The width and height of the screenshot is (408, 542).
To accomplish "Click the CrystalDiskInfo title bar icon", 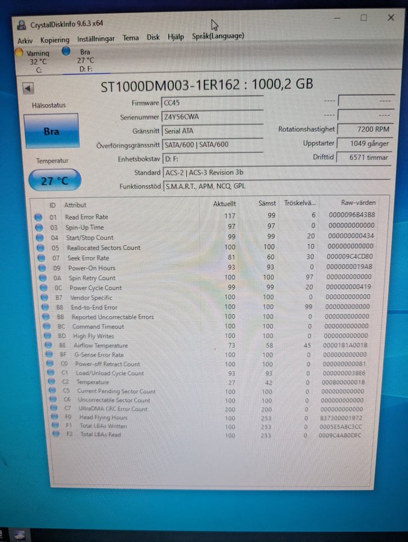I will (x=22, y=25).
